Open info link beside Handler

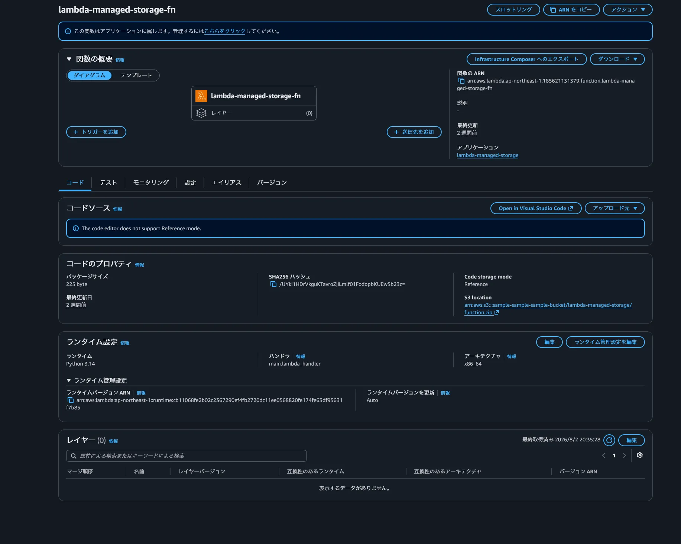301,357
